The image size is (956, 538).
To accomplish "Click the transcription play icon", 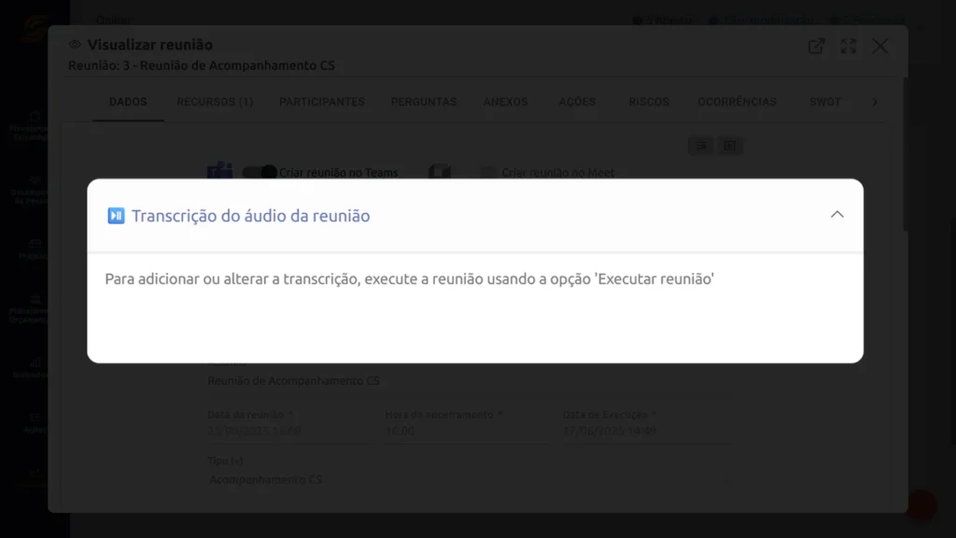I will (117, 215).
